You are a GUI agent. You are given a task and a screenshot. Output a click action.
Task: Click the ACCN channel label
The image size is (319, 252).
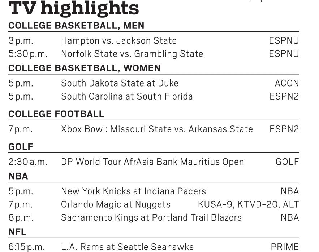287,83
